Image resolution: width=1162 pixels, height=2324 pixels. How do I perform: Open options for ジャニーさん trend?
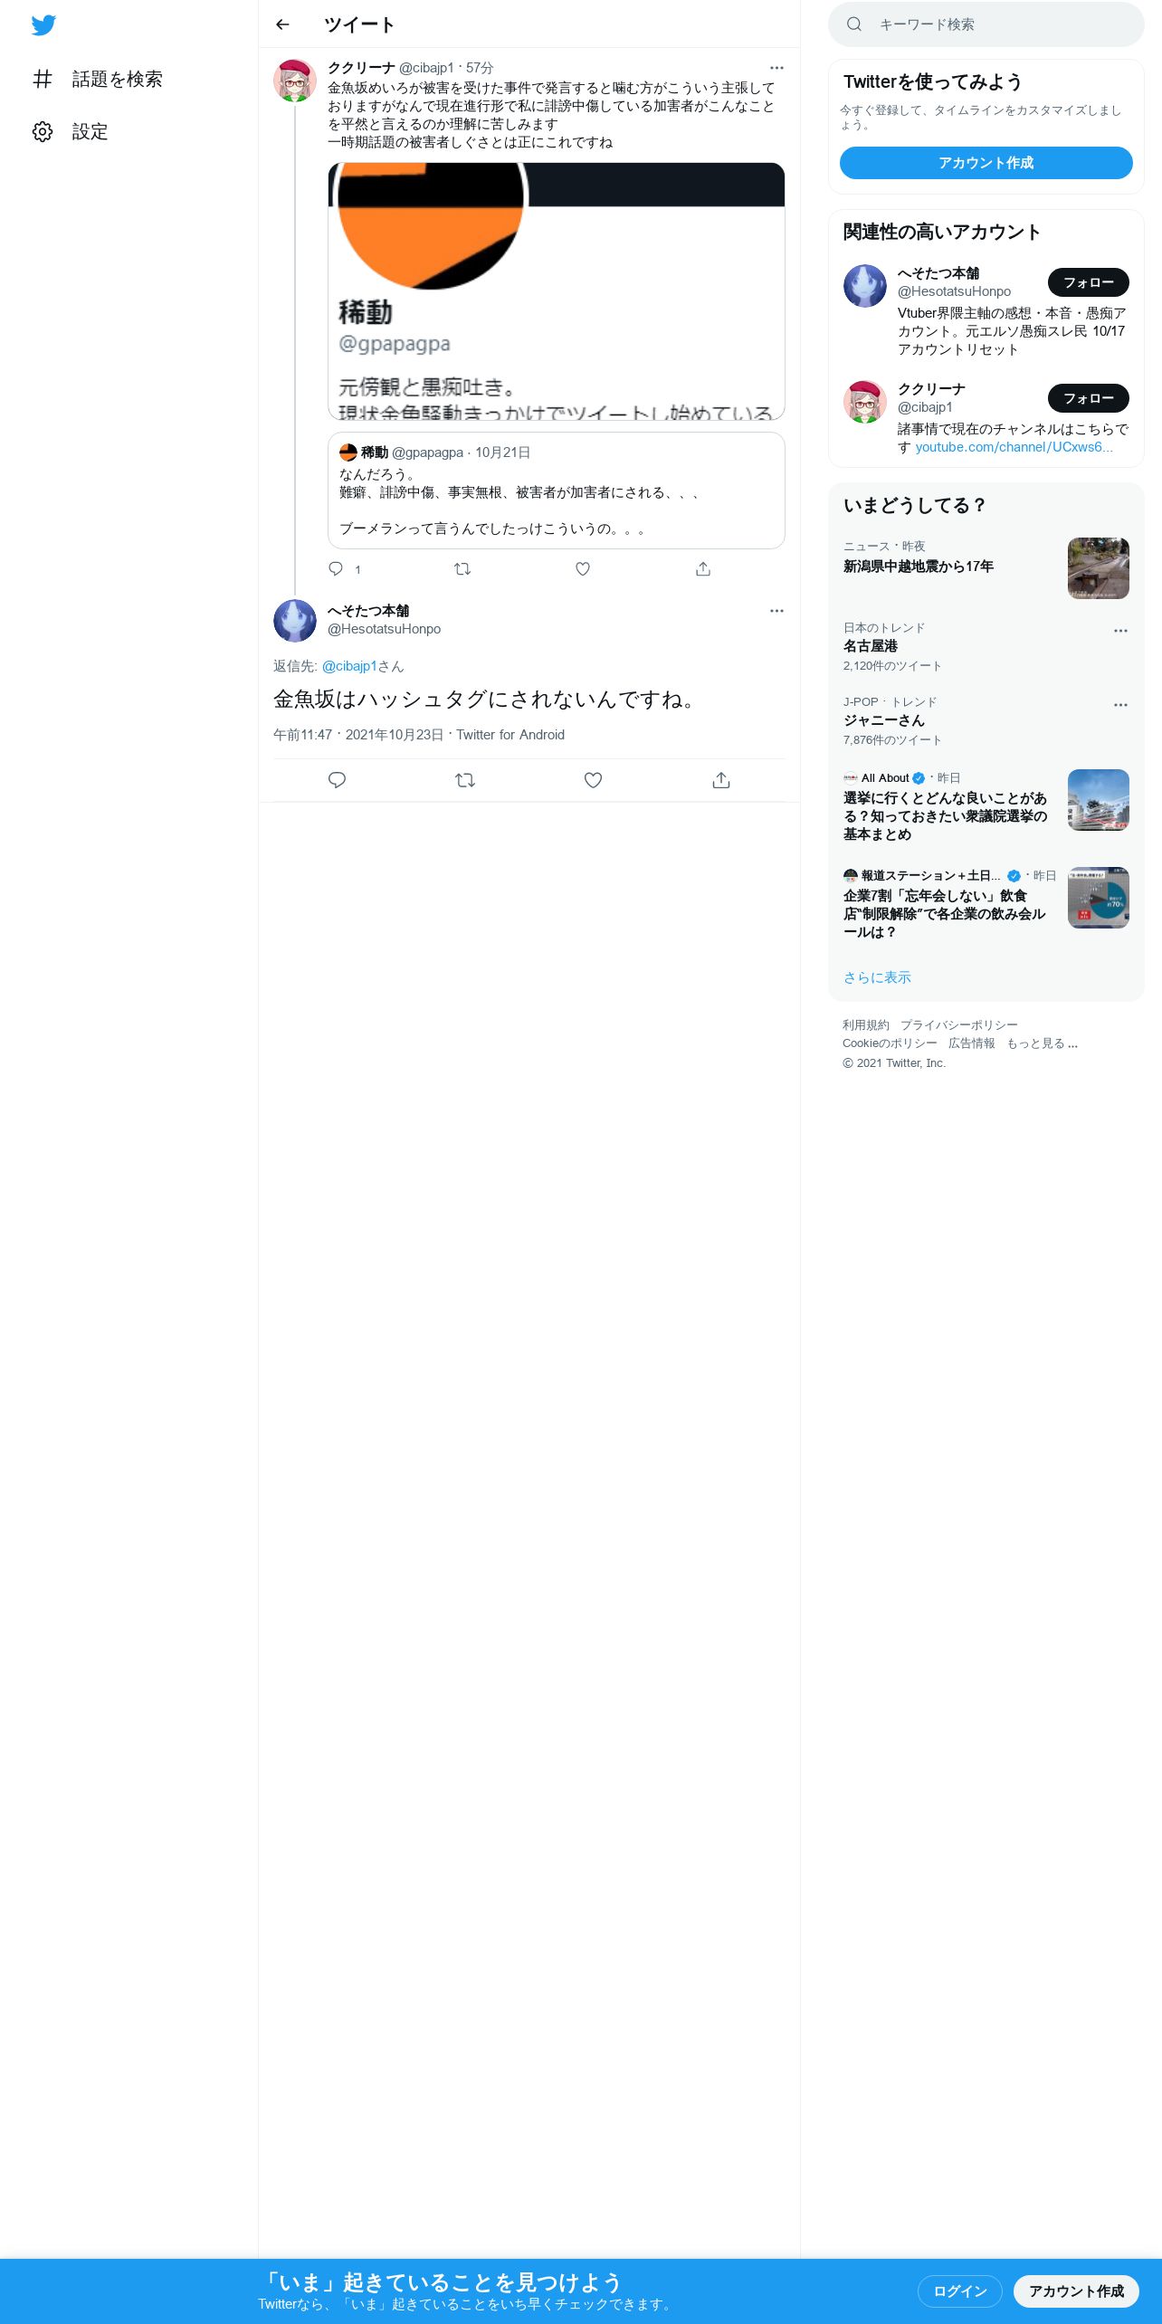(x=1120, y=705)
